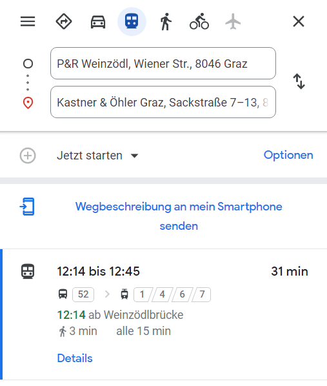The image size is (327, 386).
Task: Open Details of the 12:14 route
Action: [x=75, y=358]
